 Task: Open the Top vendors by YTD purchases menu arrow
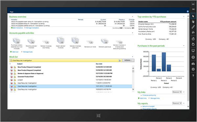(x=184, y=16)
